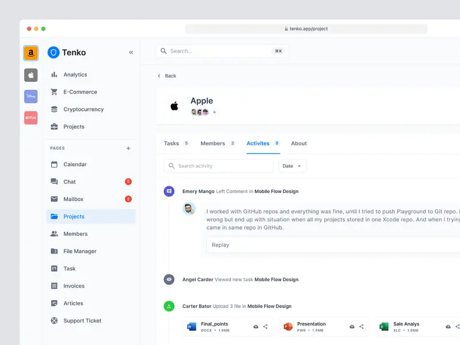The height and width of the screenshot is (345, 460).
Task: Share the Final_points document
Action: tap(265, 327)
